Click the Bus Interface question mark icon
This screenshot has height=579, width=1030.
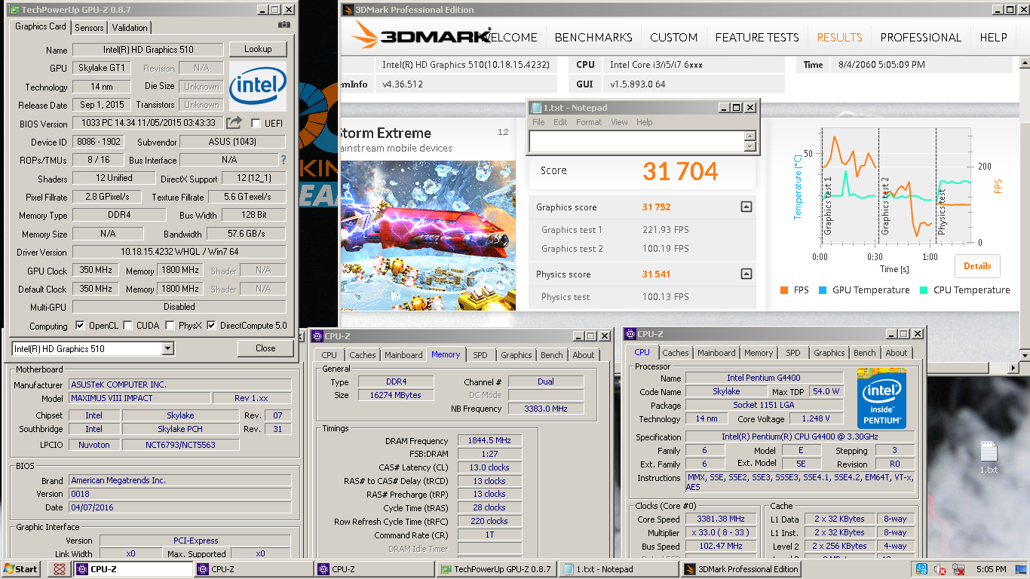284,160
